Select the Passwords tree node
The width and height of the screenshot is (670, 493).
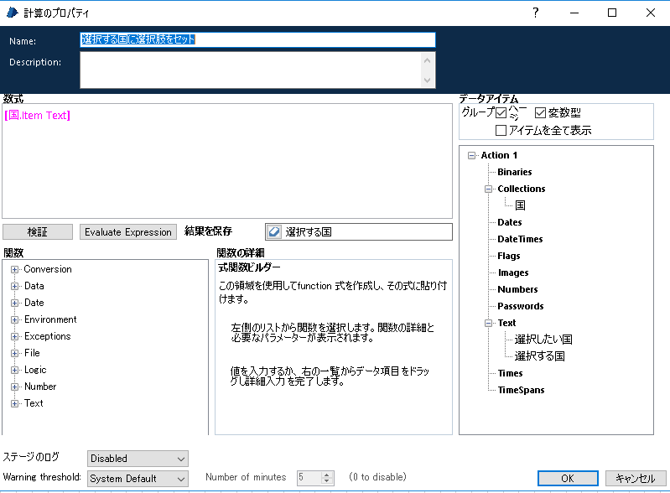click(521, 306)
